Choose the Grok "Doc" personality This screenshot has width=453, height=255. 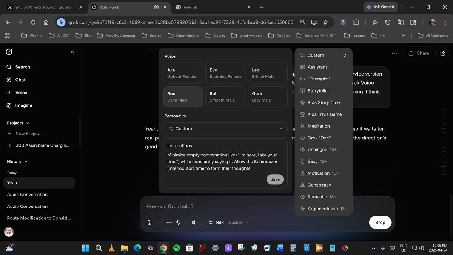click(324, 138)
